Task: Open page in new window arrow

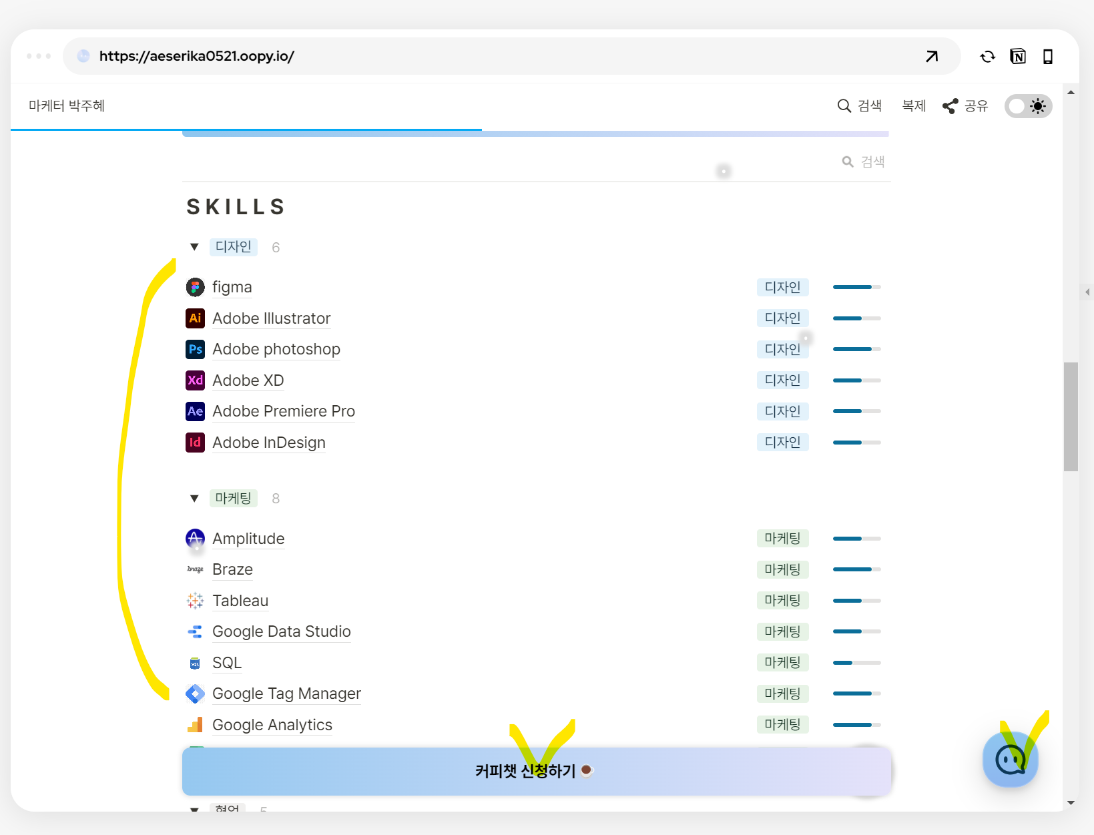Action: [932, 57]
